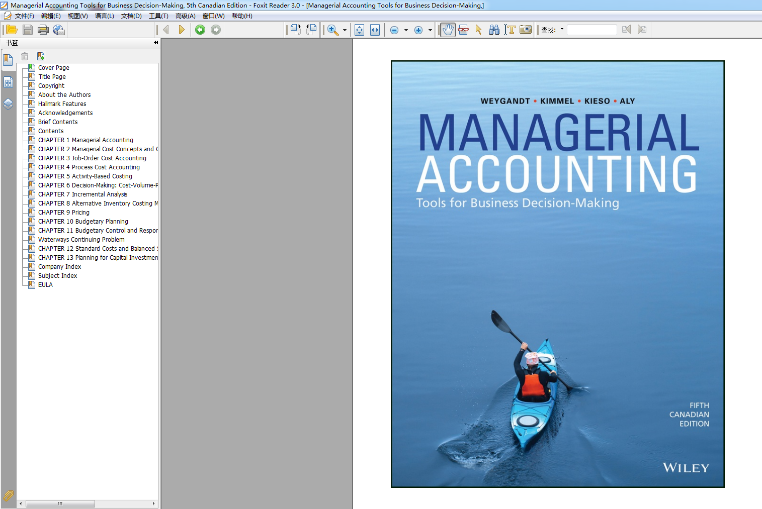Screen dimensions: 762x509
Task: Open the 帮助(H) menu
Action: [242, 16]
